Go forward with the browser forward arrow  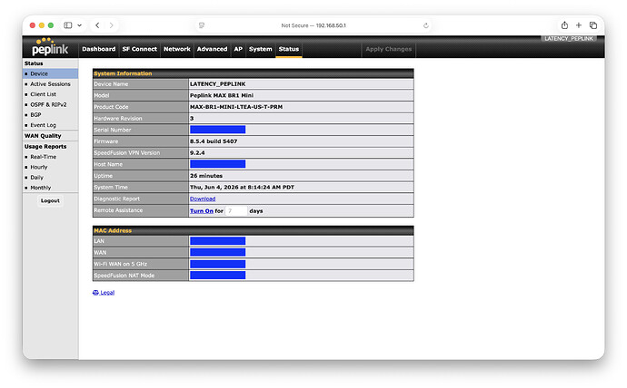[111, 25]
